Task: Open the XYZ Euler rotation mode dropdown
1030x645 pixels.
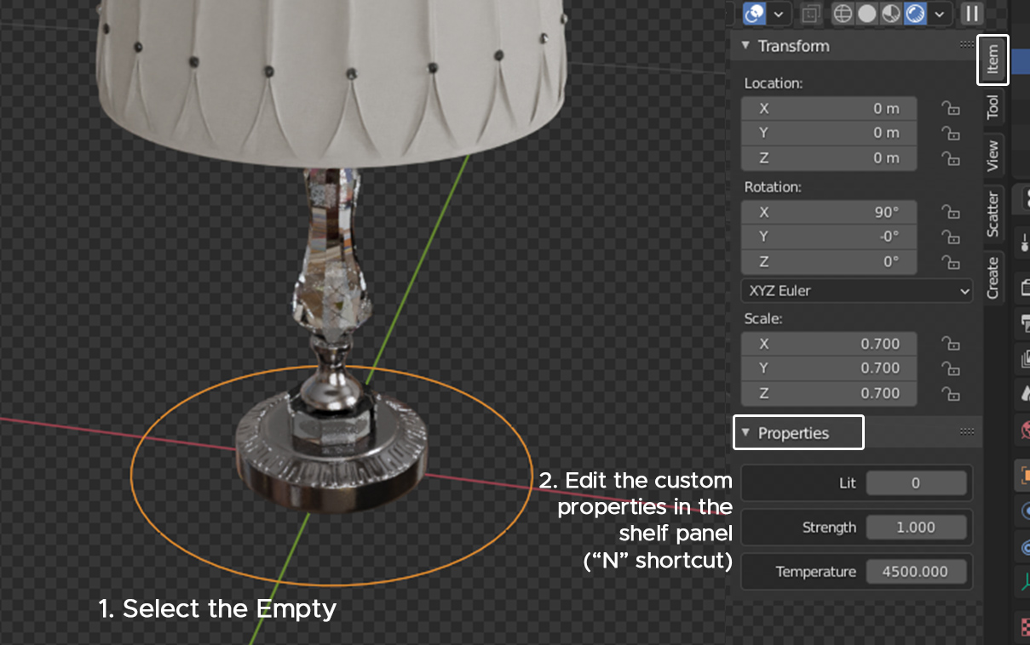Action: click(x=857, y=291)
